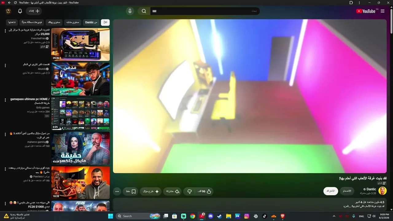Click the Ask (طرح سؤال) button
The height and width of the screenshot is (221, 393).
[x=151, y=192]
